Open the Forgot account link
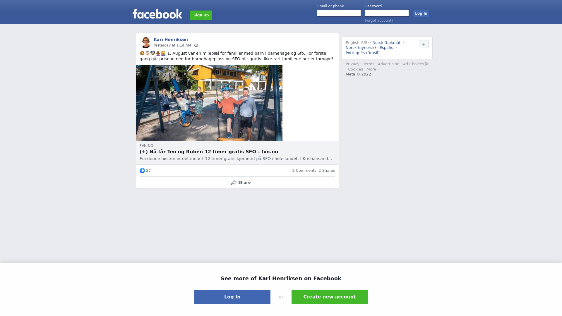 tap(379, 20)
